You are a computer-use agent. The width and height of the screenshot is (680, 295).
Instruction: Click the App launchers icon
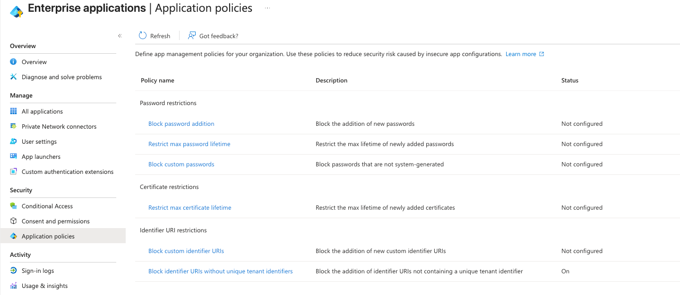tap(13, 156)
